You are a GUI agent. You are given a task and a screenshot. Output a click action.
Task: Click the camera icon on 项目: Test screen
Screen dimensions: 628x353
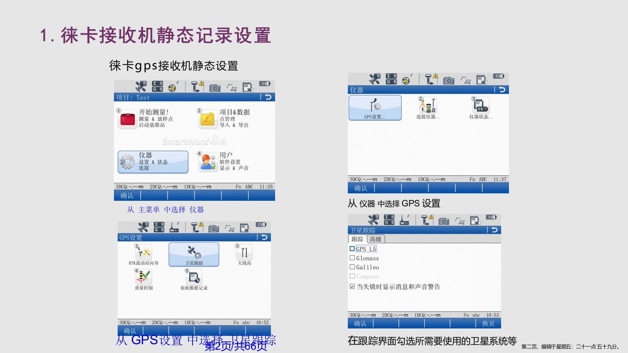pyautogui.click(x=214, y=87)
